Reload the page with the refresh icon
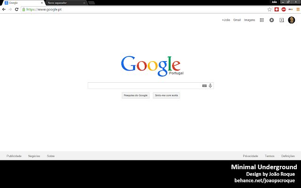The height and width of the screenshot is (188, 301). [x=17, y=9]
